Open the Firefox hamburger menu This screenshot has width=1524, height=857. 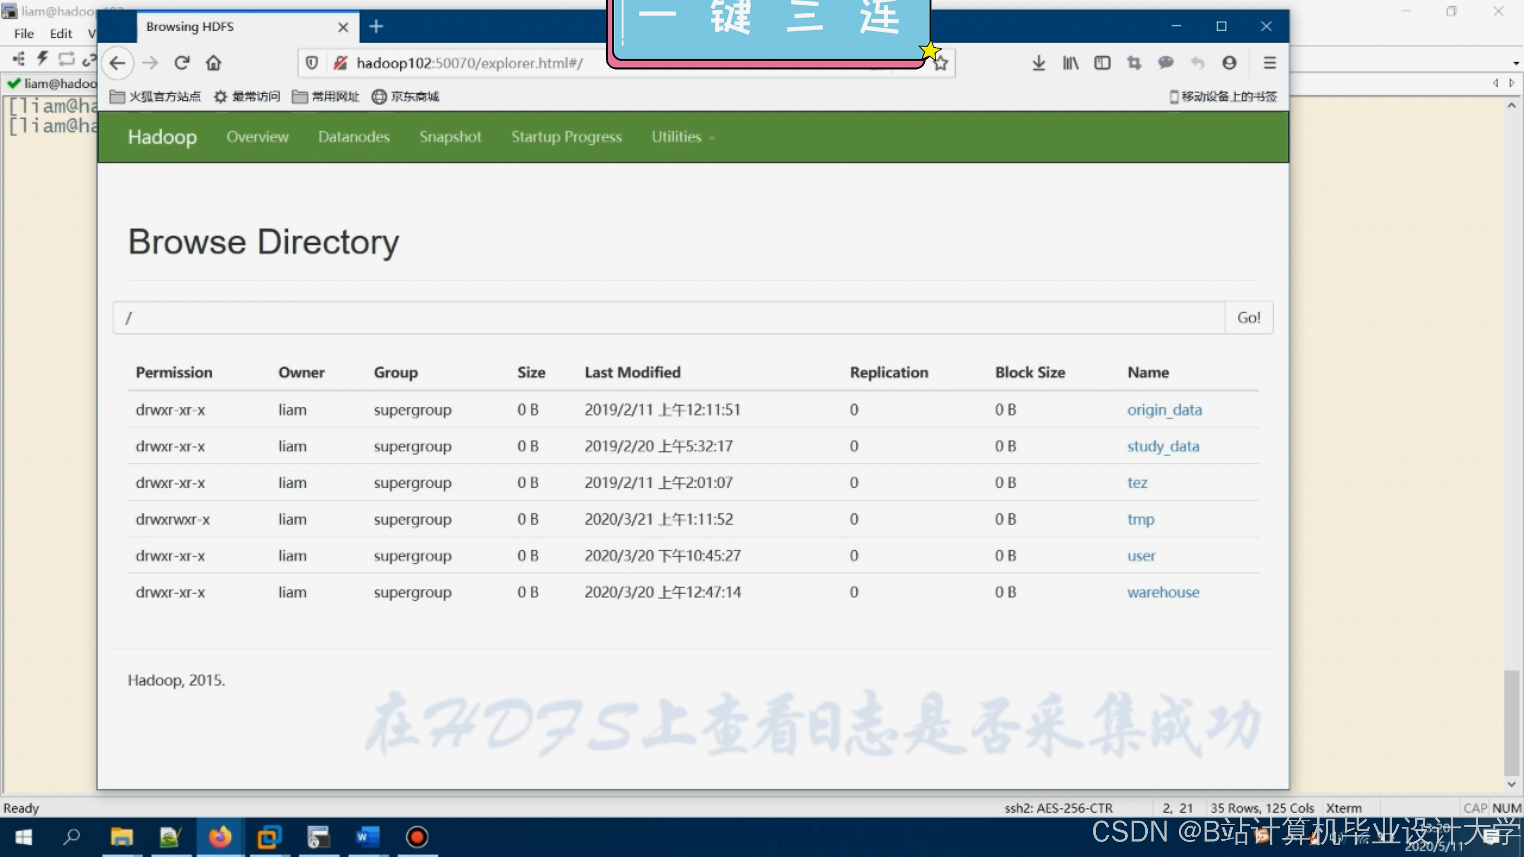pos(1270,63)
